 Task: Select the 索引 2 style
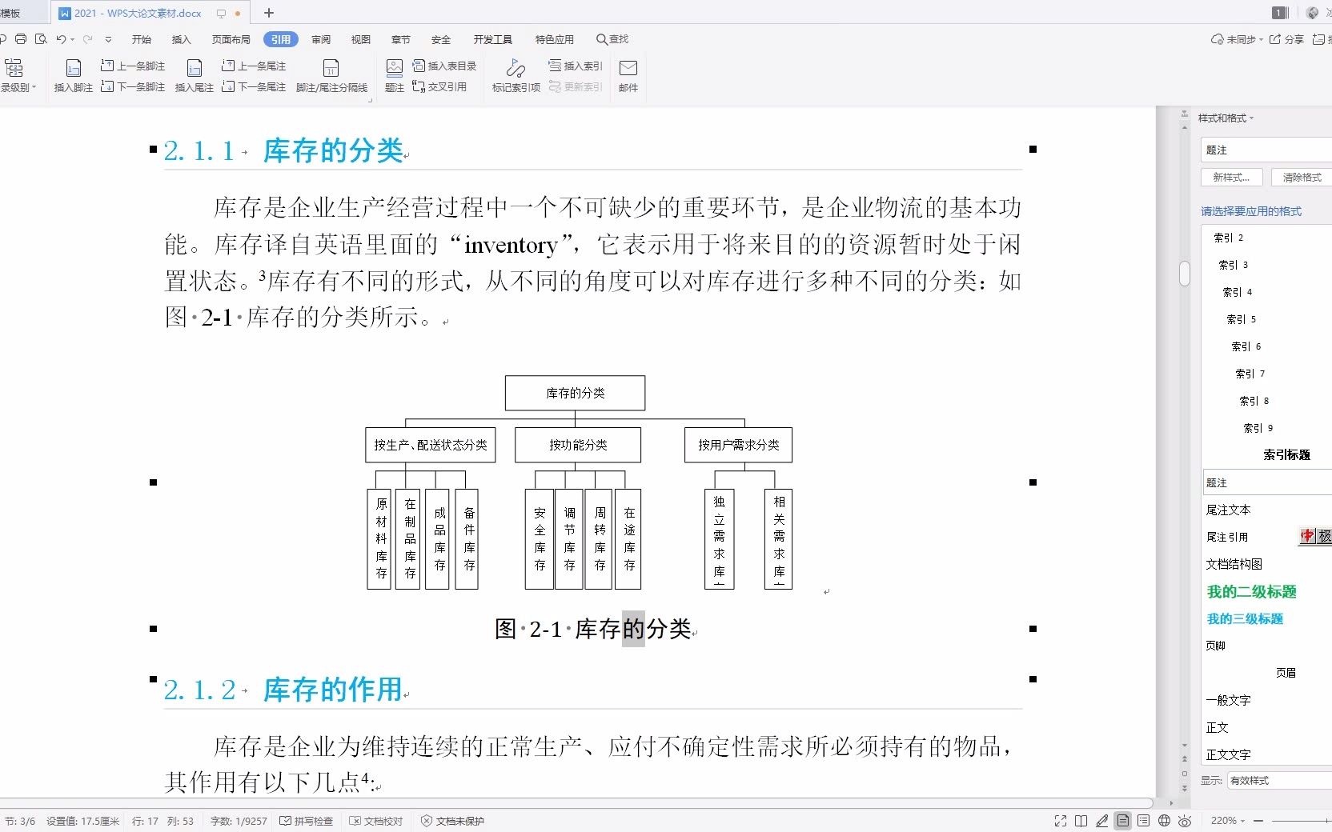click(1228, 238)
